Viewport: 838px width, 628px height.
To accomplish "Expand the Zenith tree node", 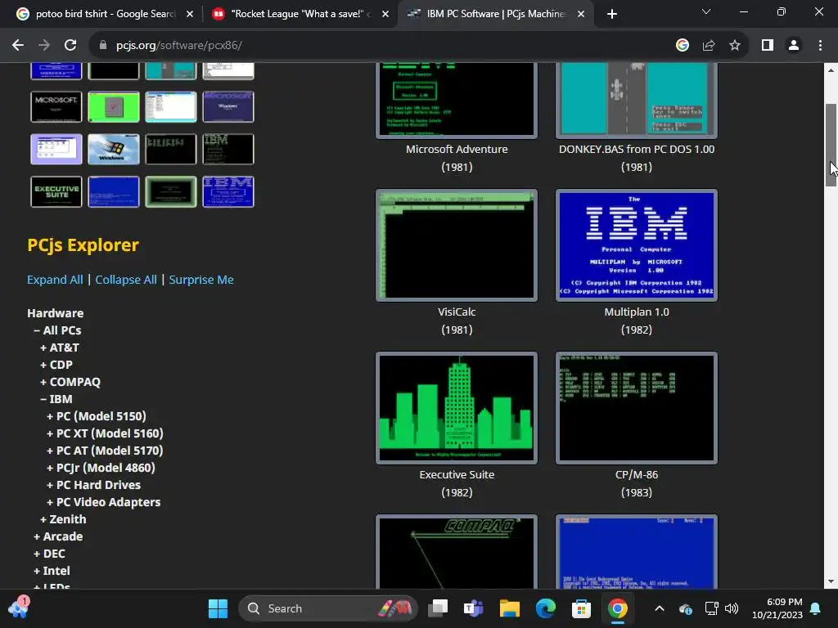I will pyautogui.click(x=63, y=518).
